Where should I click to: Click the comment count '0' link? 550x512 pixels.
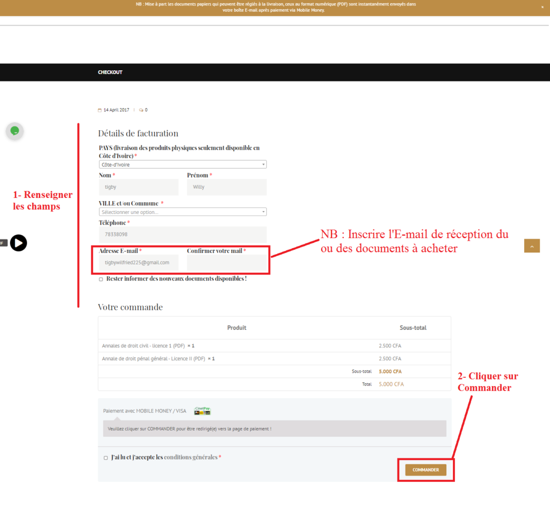click(145, 109)
